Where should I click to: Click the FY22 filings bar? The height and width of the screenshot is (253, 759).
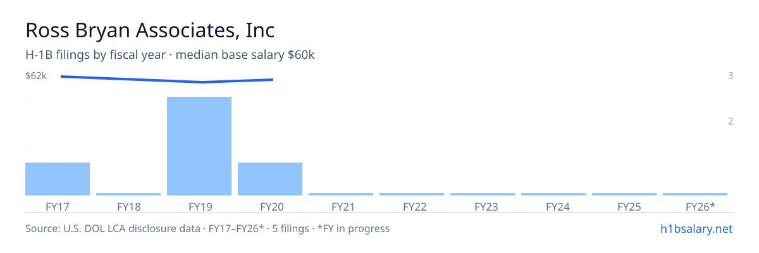412,194
